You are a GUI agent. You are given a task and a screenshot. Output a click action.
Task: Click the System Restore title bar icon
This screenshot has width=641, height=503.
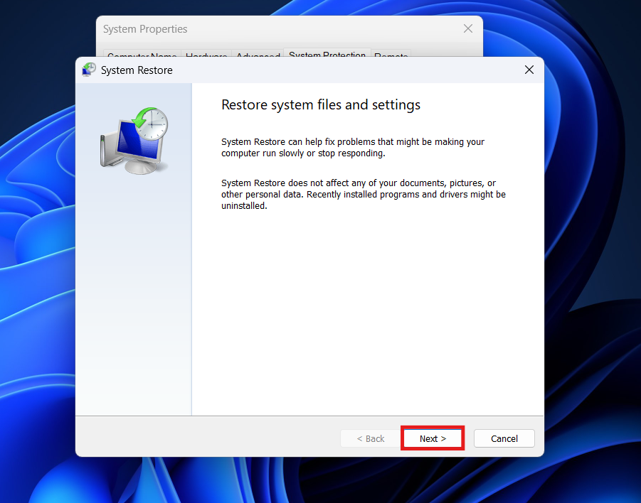(x=89, y=70)
